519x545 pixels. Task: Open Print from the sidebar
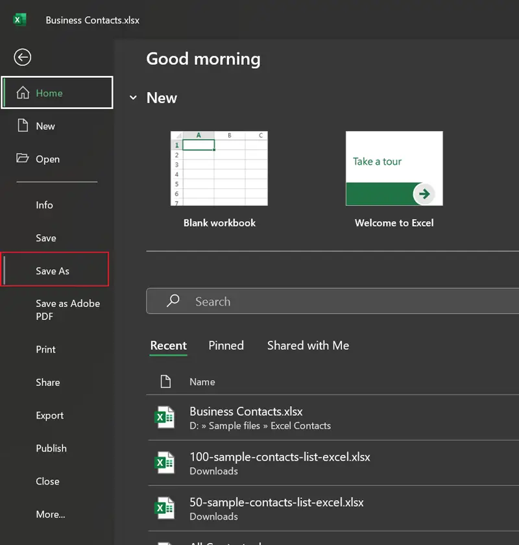click(x=45, y=349)
